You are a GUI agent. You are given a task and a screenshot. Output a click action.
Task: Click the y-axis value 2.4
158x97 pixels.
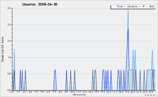(x=9, y=41)
